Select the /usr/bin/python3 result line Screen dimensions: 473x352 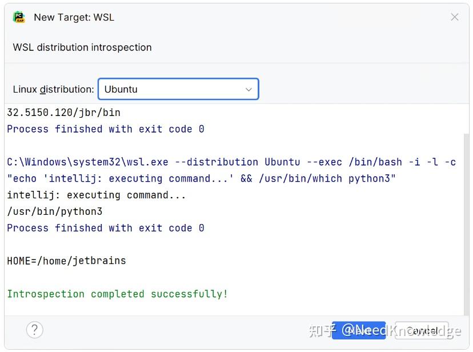point(54,211)
